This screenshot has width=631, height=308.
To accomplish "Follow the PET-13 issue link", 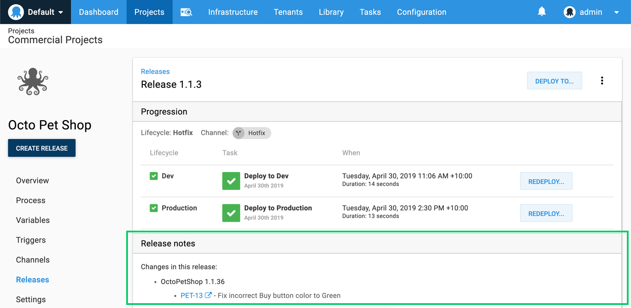I will click(x=192, y=295).
